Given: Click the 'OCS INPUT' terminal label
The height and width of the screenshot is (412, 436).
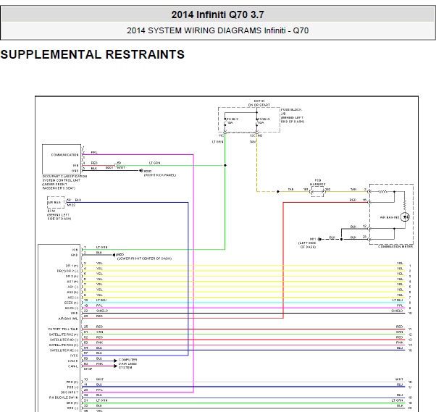Looking at the screenshot, I should tap(70, 392).
